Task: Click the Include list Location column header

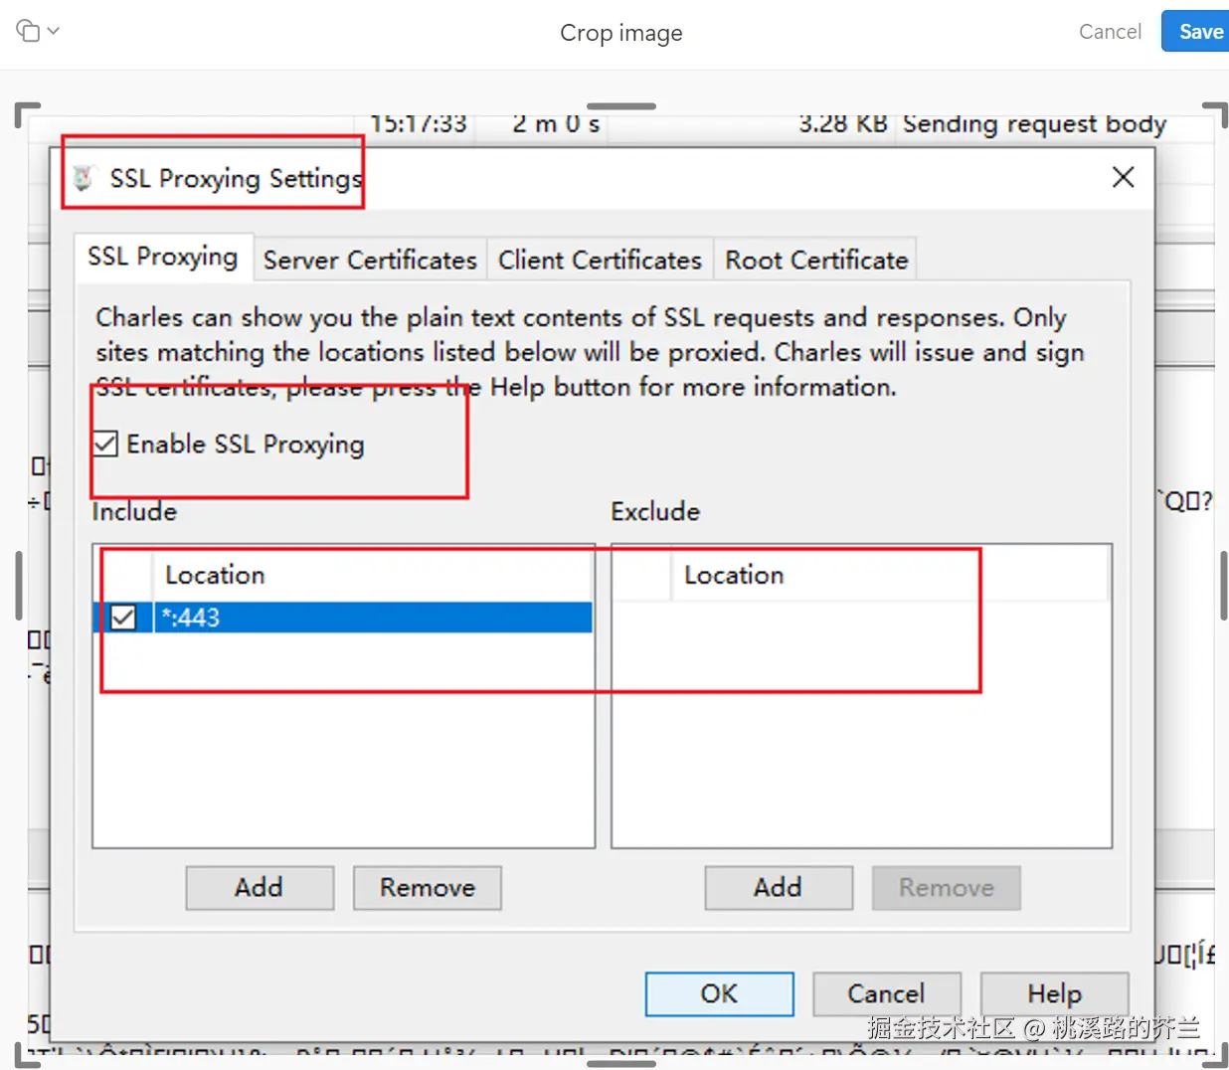Action: tap(373, 575)
